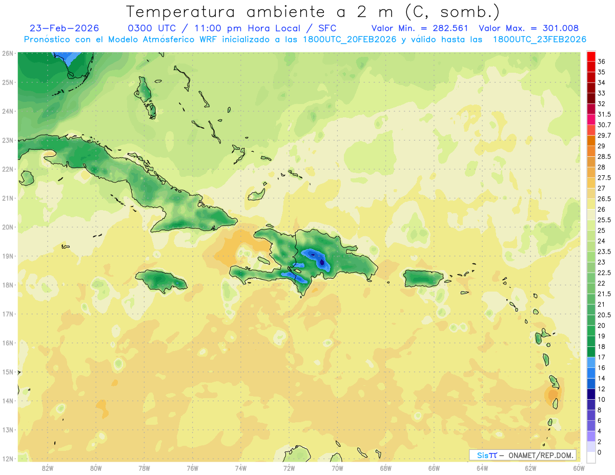The height and width of the screenshot is (475, 615).
Task: Click the "60W" longitude axis label
Action: (579, 468)
